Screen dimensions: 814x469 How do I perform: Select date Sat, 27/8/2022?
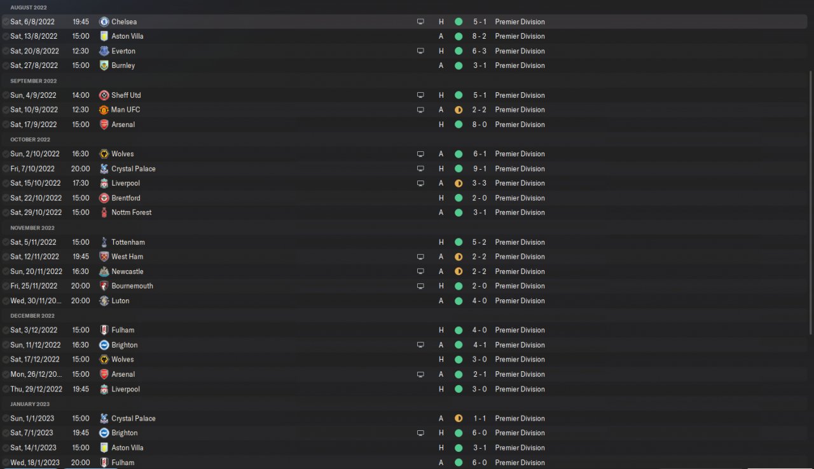click(34, 65)
